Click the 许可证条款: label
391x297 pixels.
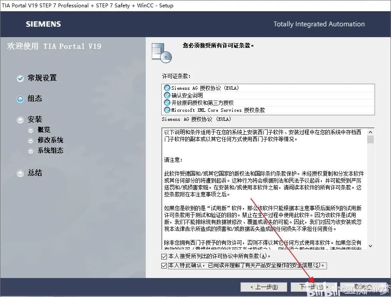(x=176, y=76)
